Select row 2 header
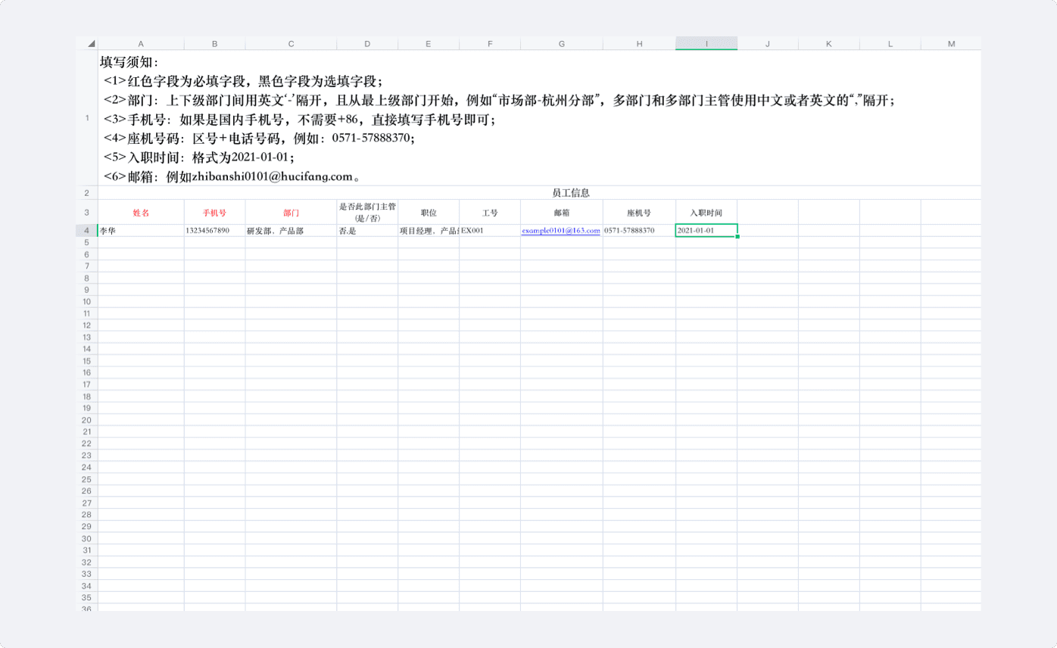 (x=87, y=193)
